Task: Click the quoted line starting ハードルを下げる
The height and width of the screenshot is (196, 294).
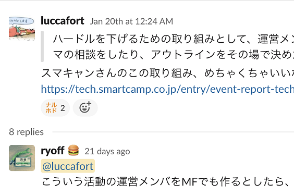Action: (x=174, y=39)
